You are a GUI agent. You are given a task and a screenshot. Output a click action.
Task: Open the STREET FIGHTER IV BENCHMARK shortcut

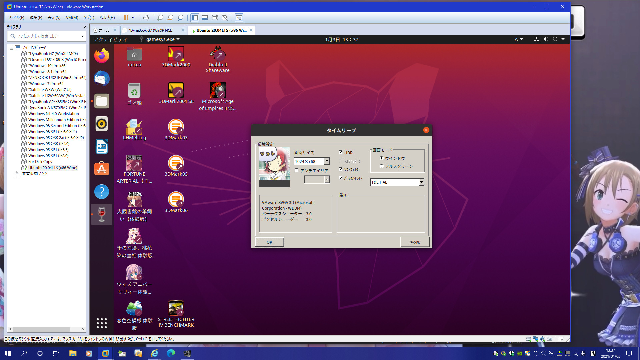176,314
